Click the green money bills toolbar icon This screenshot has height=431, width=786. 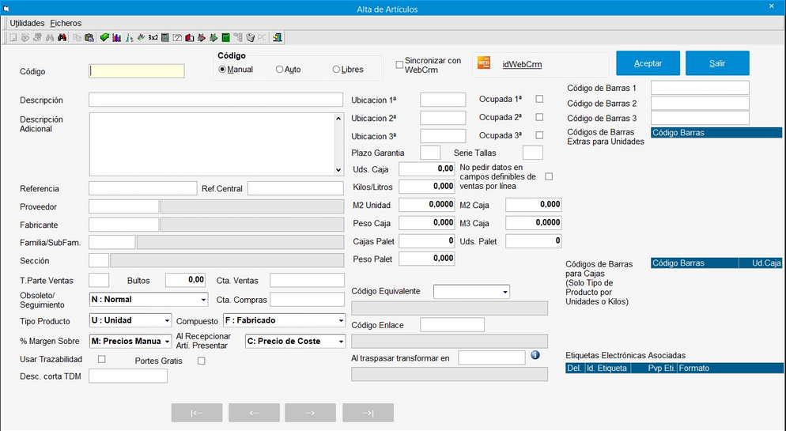[104, 38]
